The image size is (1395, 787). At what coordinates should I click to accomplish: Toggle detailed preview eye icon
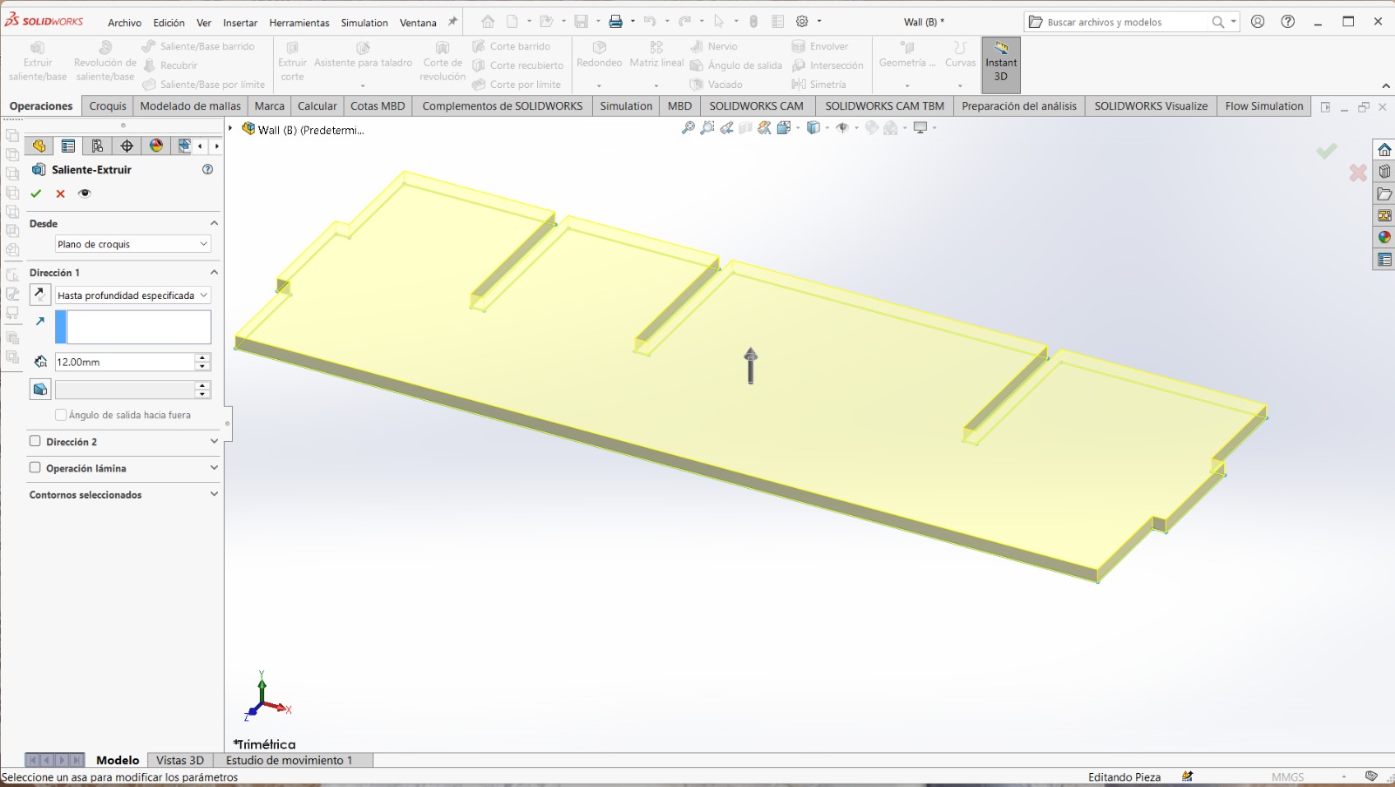[x=85, y=193]
